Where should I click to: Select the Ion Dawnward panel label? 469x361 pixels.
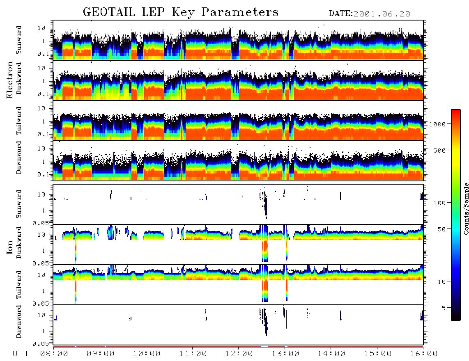pyautogui.click(x=19, y=322)
